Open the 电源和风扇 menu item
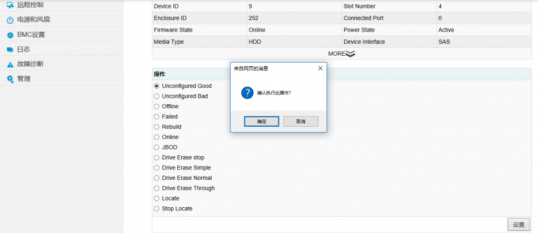This screenshot has height=233, width=538. point(34,20)
